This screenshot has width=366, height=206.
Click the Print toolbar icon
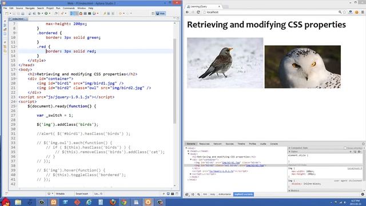[x=23, y=14]
